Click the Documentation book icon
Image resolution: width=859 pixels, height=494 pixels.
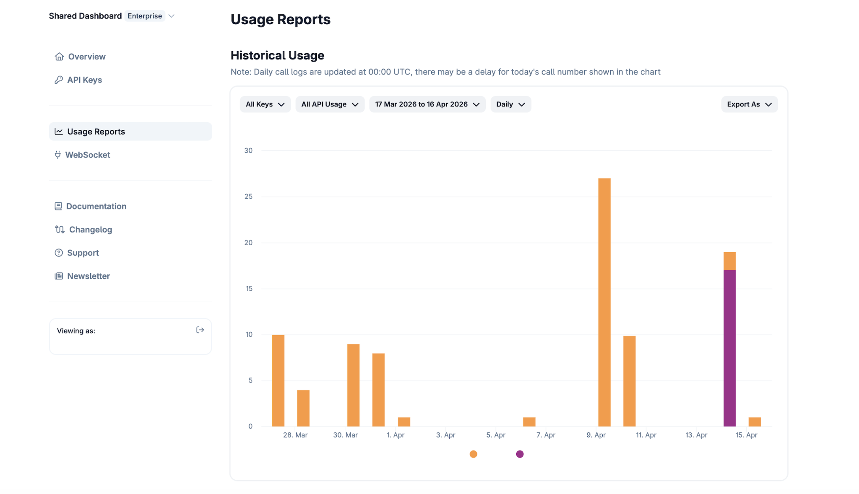(x=58, y=206)
